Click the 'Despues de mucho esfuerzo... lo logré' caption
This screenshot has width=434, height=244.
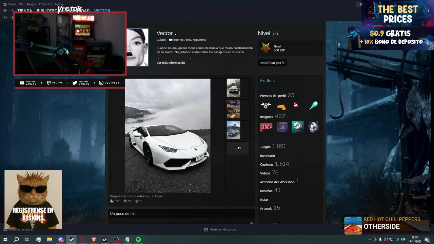136,196
